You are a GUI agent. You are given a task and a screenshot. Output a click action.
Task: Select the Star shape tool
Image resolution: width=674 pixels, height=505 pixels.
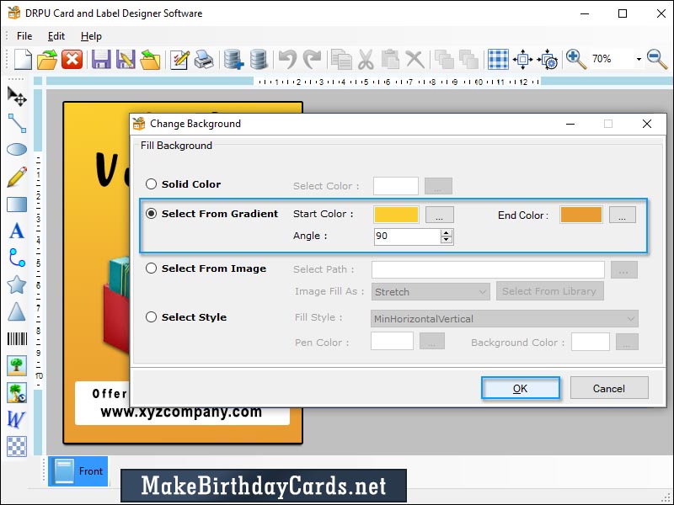point(16,284)
